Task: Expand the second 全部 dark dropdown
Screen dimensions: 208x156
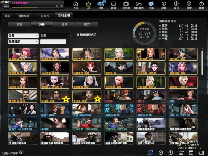Action: coord(55,36)
